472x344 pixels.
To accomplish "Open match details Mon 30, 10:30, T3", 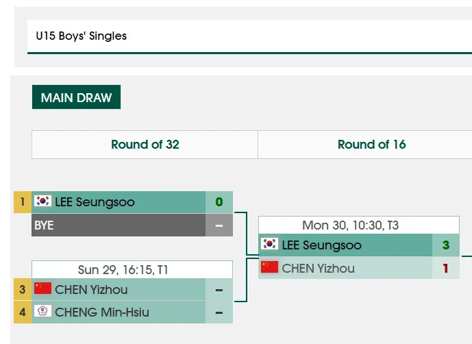I will [350, 225].
